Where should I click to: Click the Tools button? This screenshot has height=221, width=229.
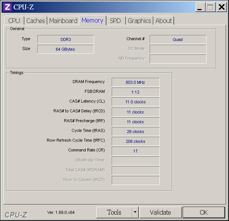tap(114, 212)
